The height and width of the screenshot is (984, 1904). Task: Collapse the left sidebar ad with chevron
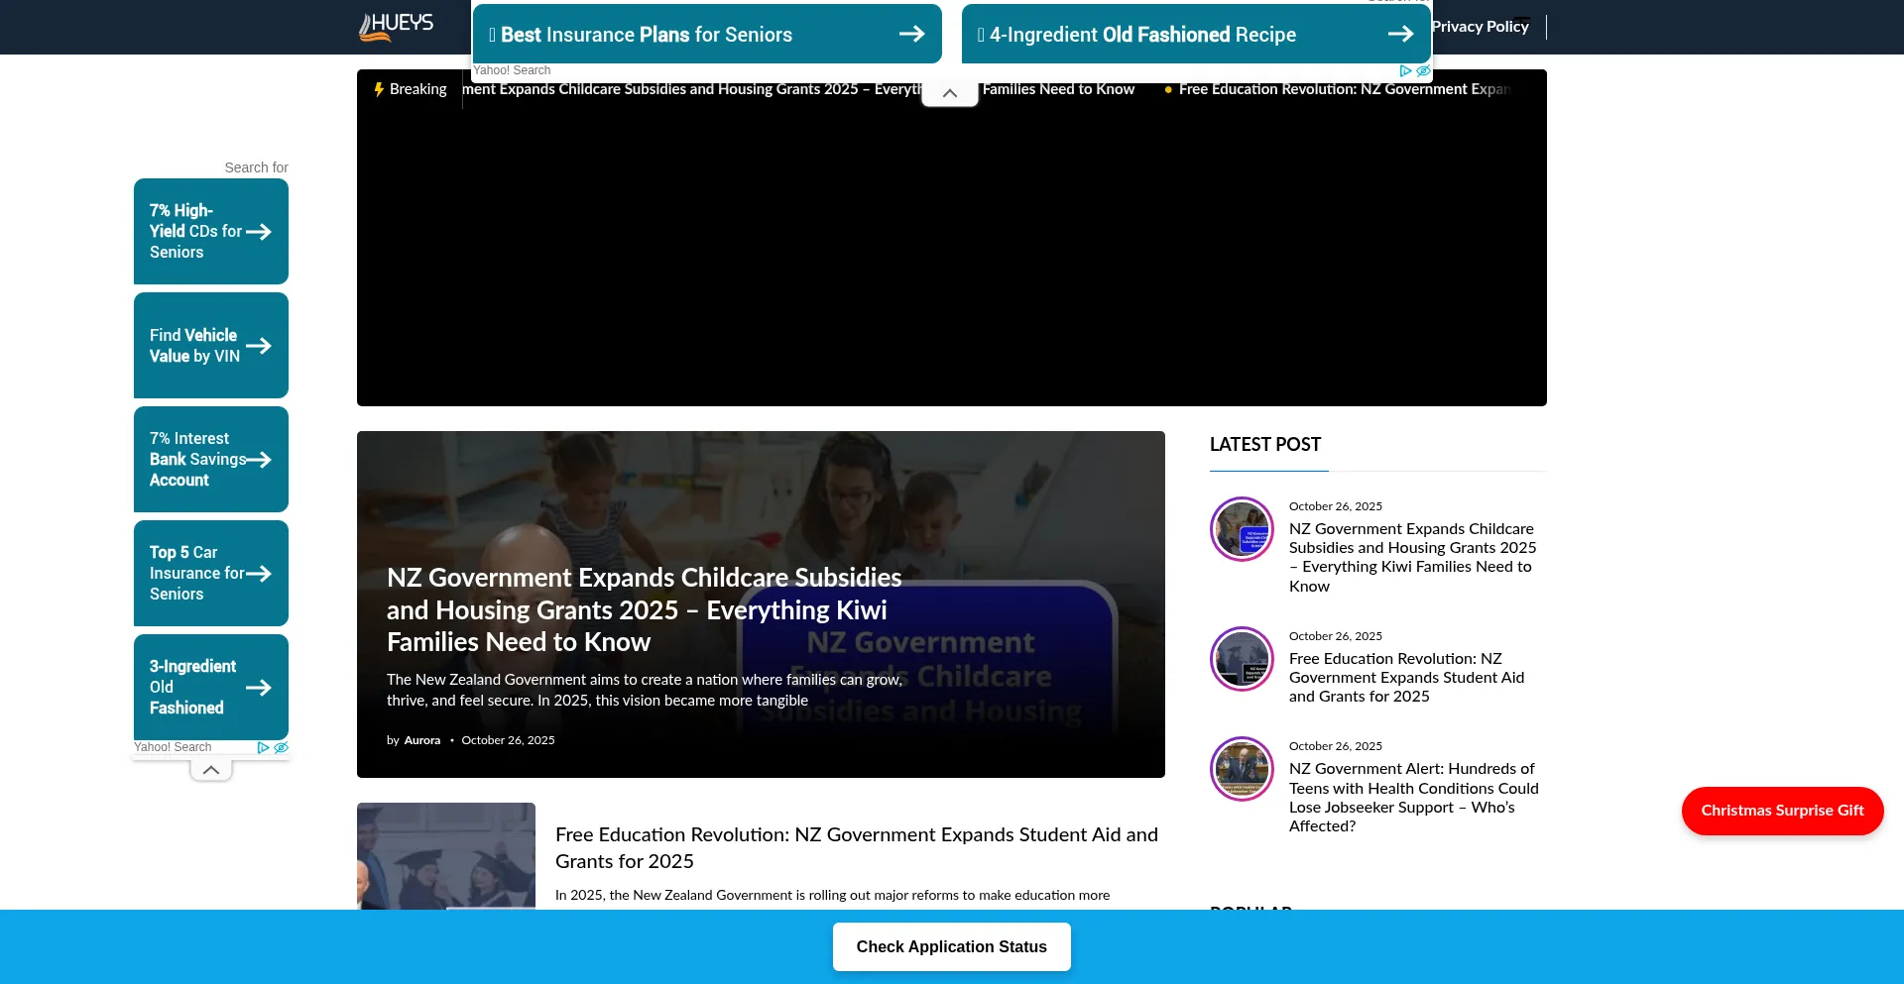click(x=211, y=770)
